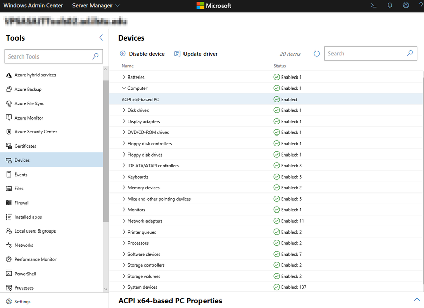This screenshot has height=308, width=424.
Task: Expand the Network adapters category
Action: tap(124, 221)
